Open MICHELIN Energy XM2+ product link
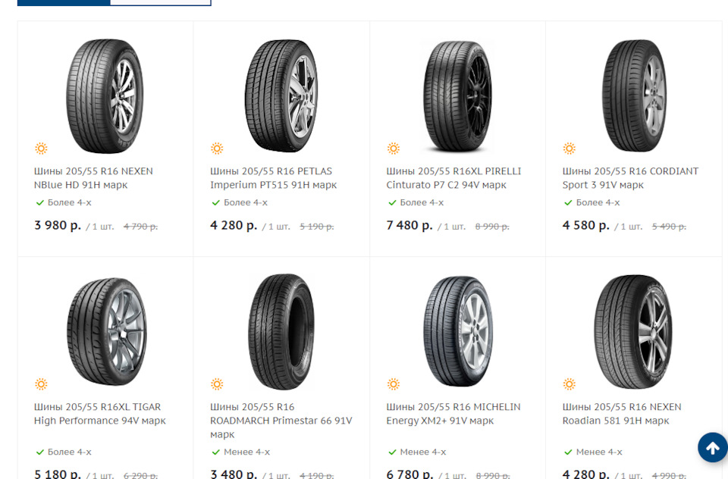The width and height of the screenshot is (728, 479). pos(453,414)
